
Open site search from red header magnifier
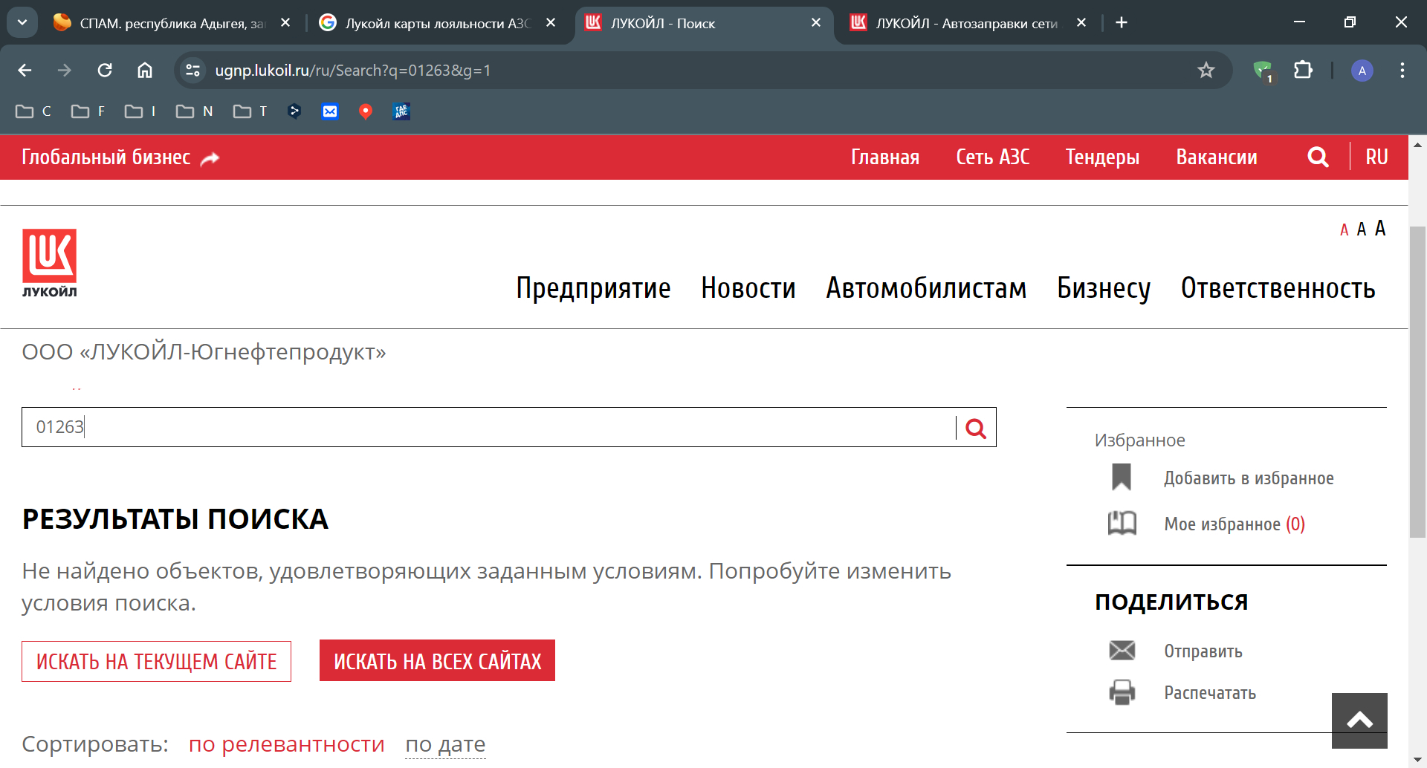[x=1318, y=157]
